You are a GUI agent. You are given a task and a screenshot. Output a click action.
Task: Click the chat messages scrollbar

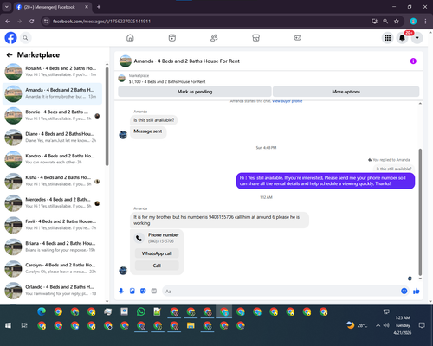tap(420, 212)
